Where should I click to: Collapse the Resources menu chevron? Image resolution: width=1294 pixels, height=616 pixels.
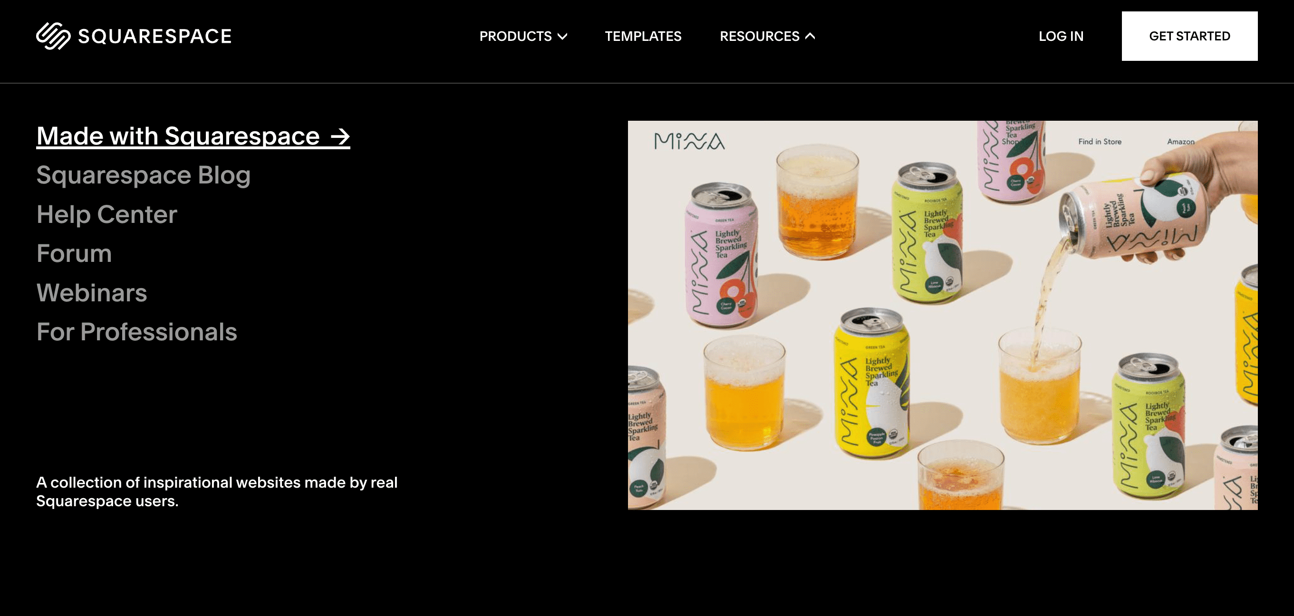(x=810, y=36)
